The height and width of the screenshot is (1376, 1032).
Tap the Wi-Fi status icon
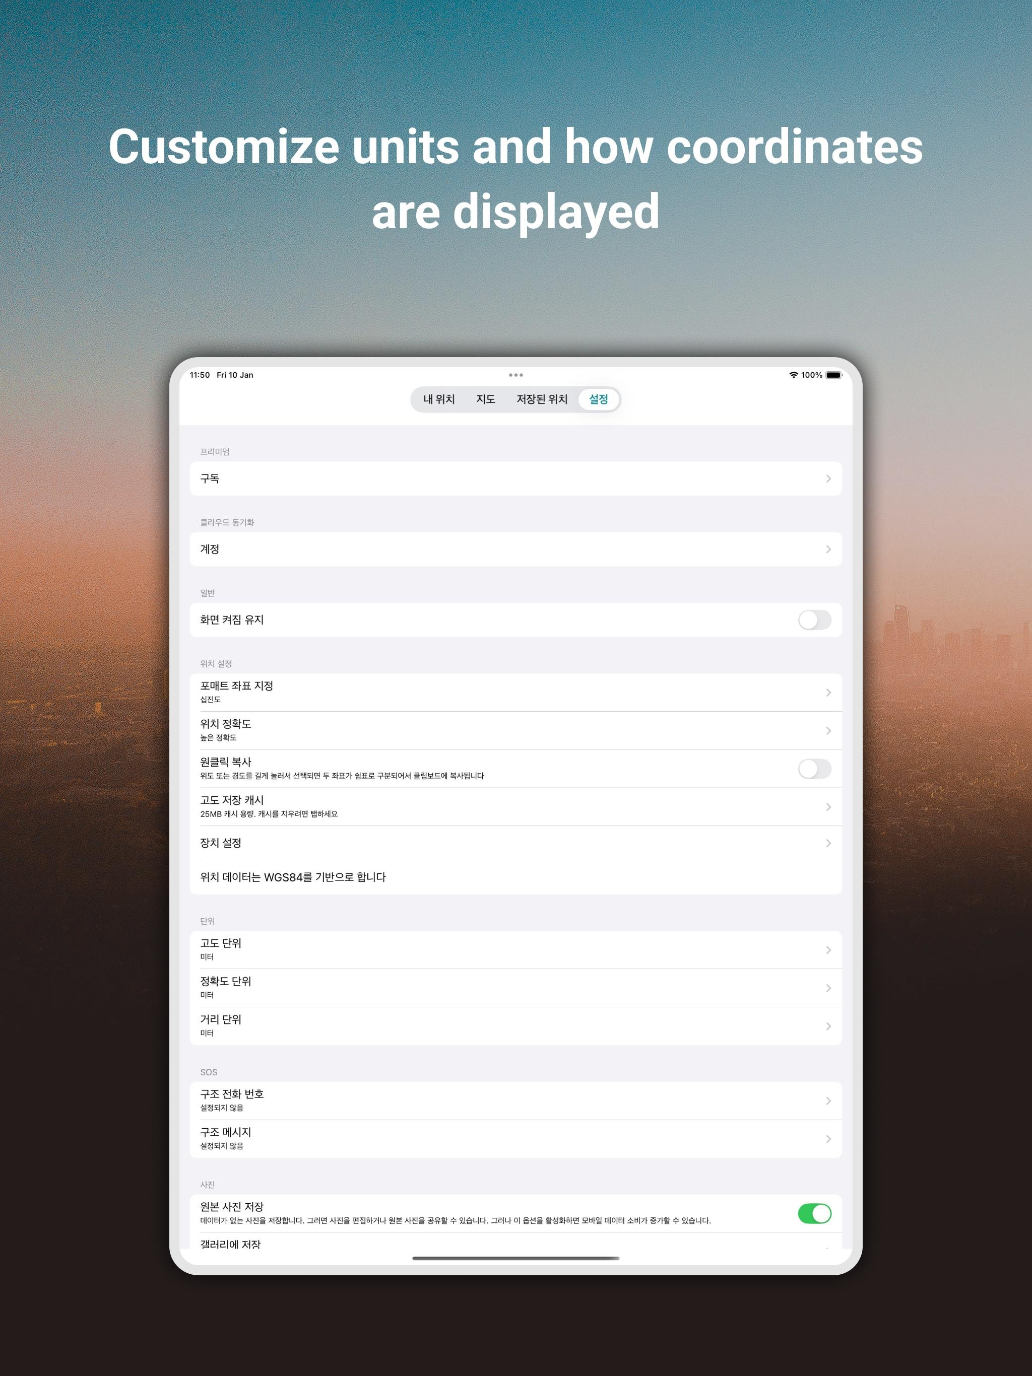(794, 375)
